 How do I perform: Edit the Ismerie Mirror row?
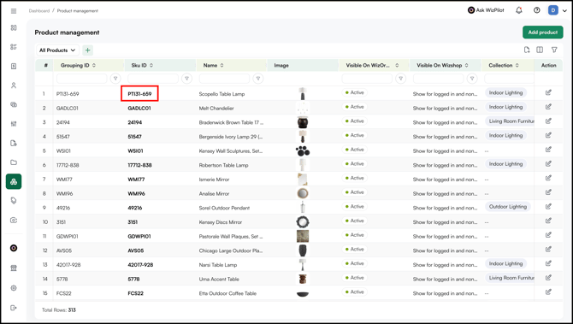pyautogui.click(x=548, y=178)
